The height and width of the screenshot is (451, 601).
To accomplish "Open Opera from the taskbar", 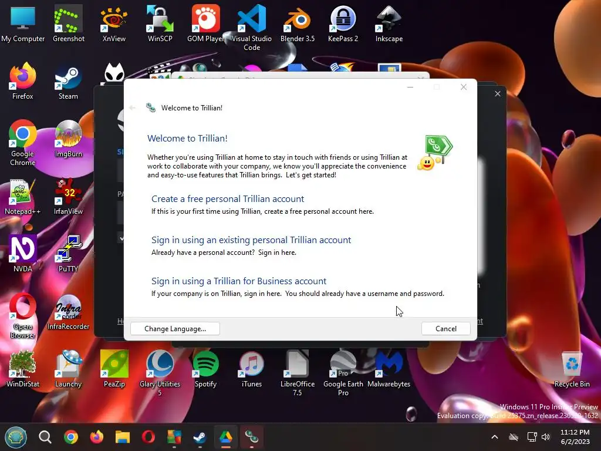I will [x=148, y=437].
